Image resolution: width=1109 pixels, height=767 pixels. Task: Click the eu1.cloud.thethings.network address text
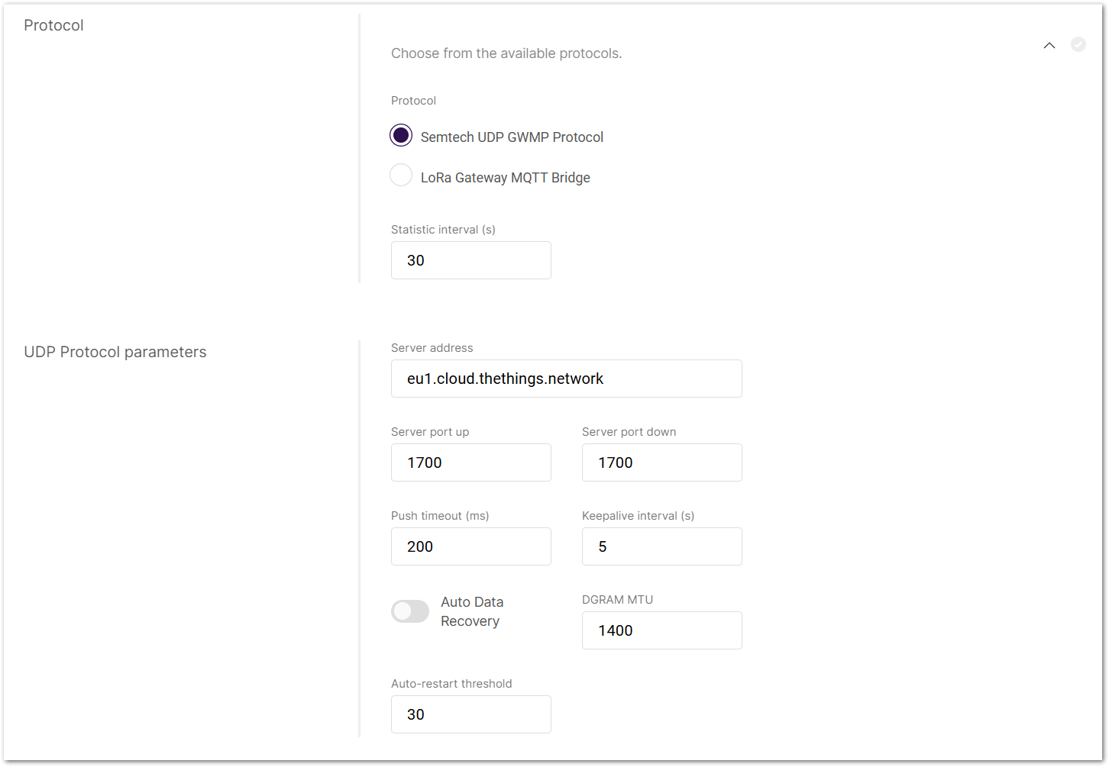point(505,379)
